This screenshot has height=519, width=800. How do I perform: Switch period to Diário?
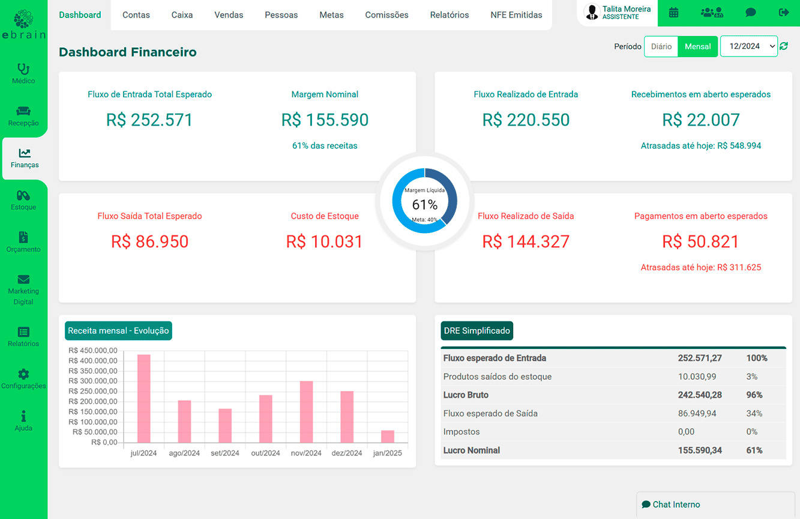coord(661,46)
